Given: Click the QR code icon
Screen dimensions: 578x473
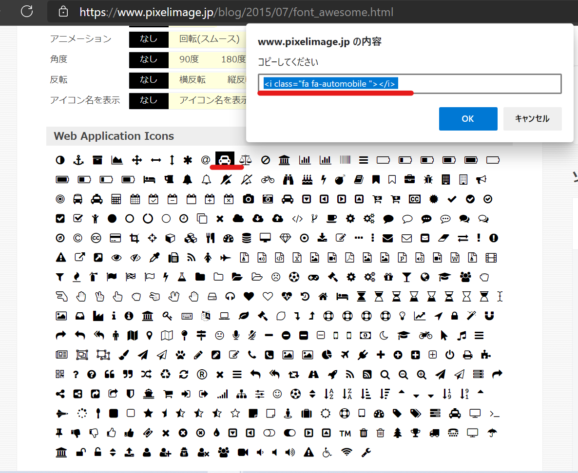Looking at the screenshot, I should (x=60, y=374).
